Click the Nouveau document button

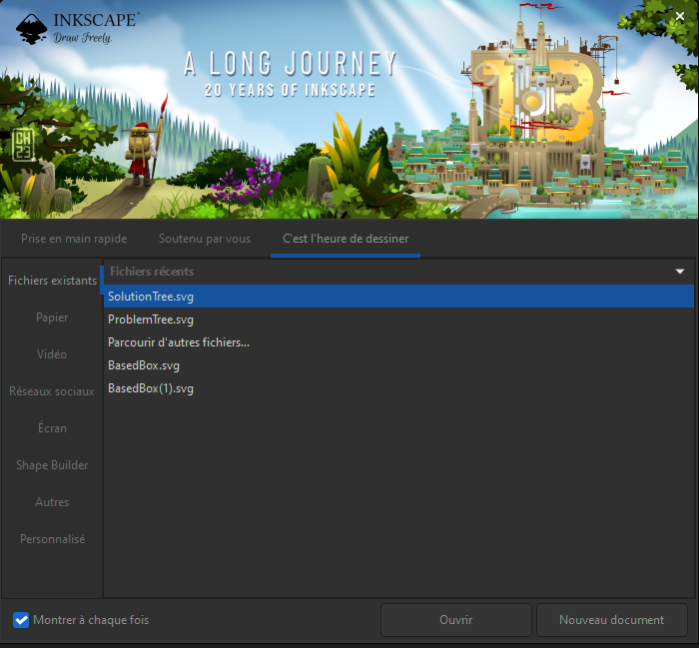point(611,620)
